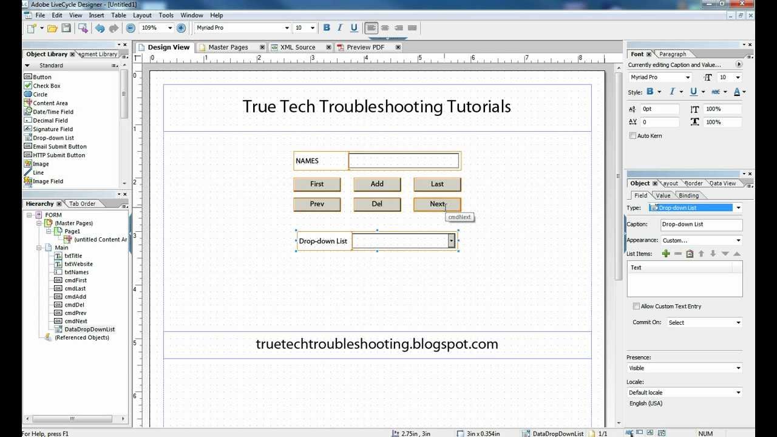Select the center align icon
Image resolution: width=777 pixels, height=437 pixels.
pos(385,28)
